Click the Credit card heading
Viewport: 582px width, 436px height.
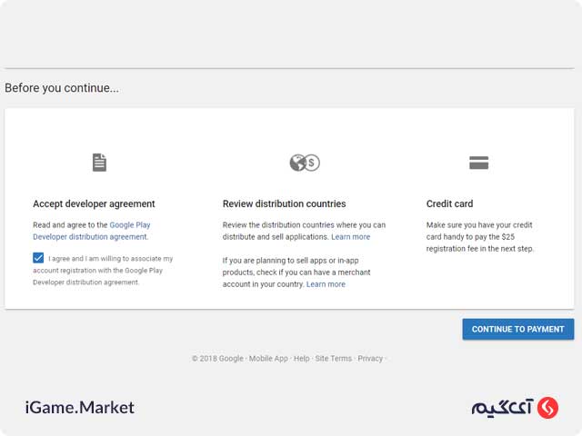(x=449, y=203)
